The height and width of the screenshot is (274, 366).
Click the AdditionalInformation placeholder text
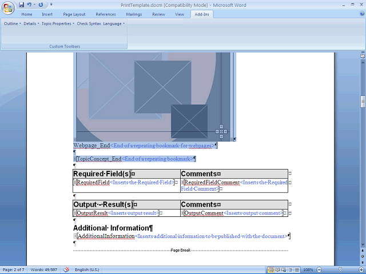pos(106,236)
